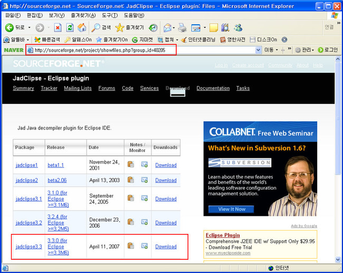The width and height of the screenshot is (343, 273).
Task: Click 디스크On toolbar item
Action: pos(263,40)
